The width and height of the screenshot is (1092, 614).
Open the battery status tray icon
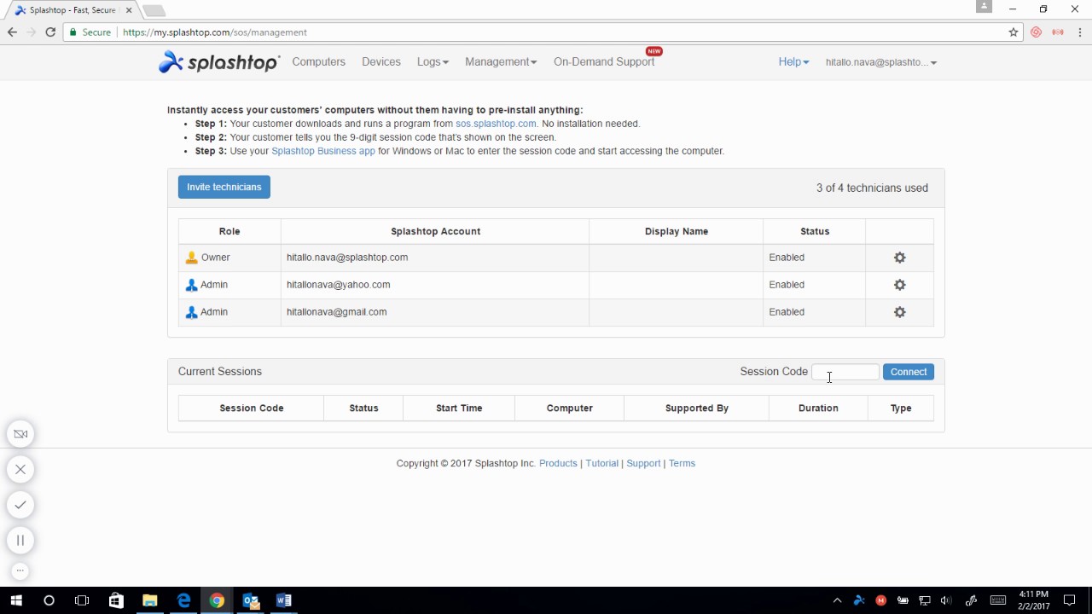tap(903, 600)
